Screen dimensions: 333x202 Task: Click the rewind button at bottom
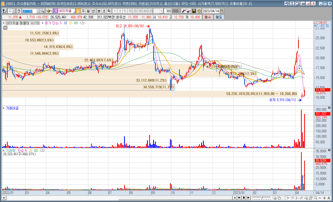click(x=239, y=198)
